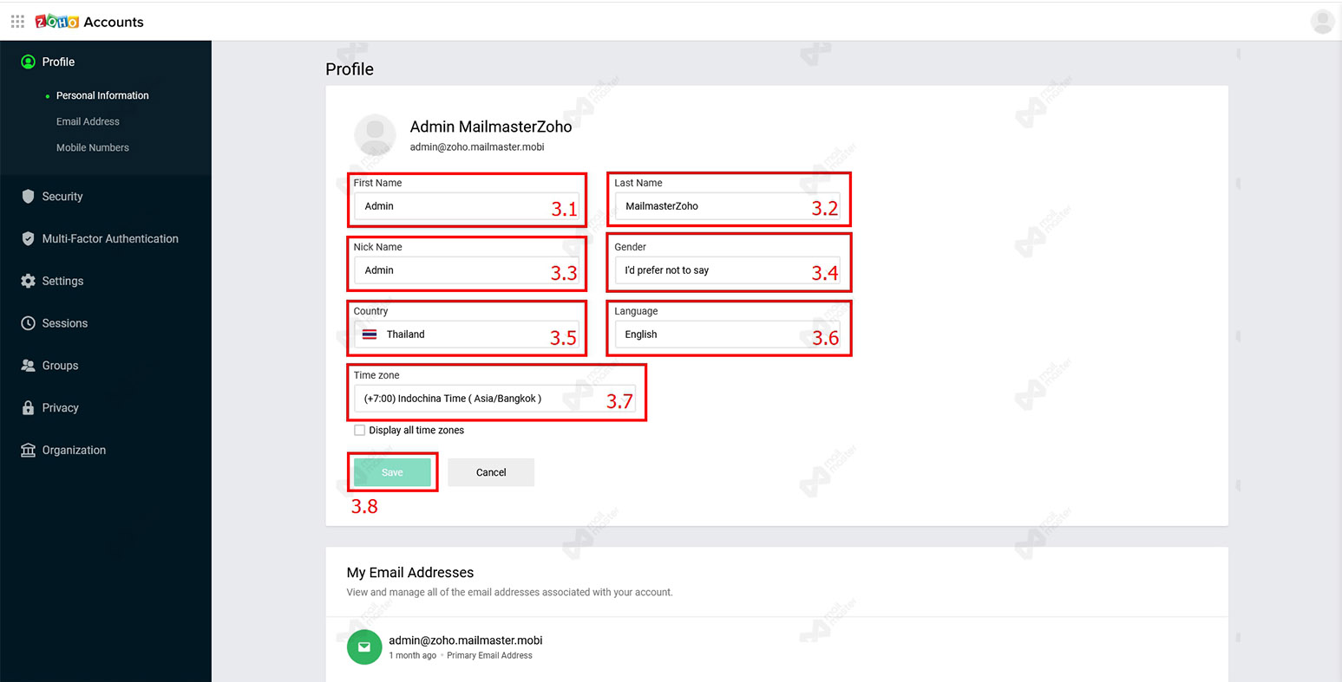The width and height of the screenshot is (1342, 682).
Task: Click the Thailand flag icon
Action: click(x=370, y=335)
